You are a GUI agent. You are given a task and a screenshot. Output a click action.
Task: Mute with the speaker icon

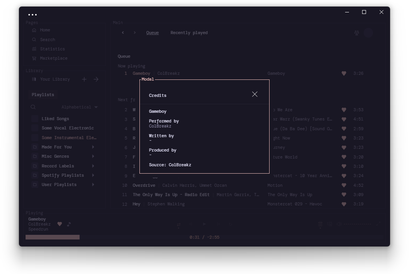click(339, 224)
